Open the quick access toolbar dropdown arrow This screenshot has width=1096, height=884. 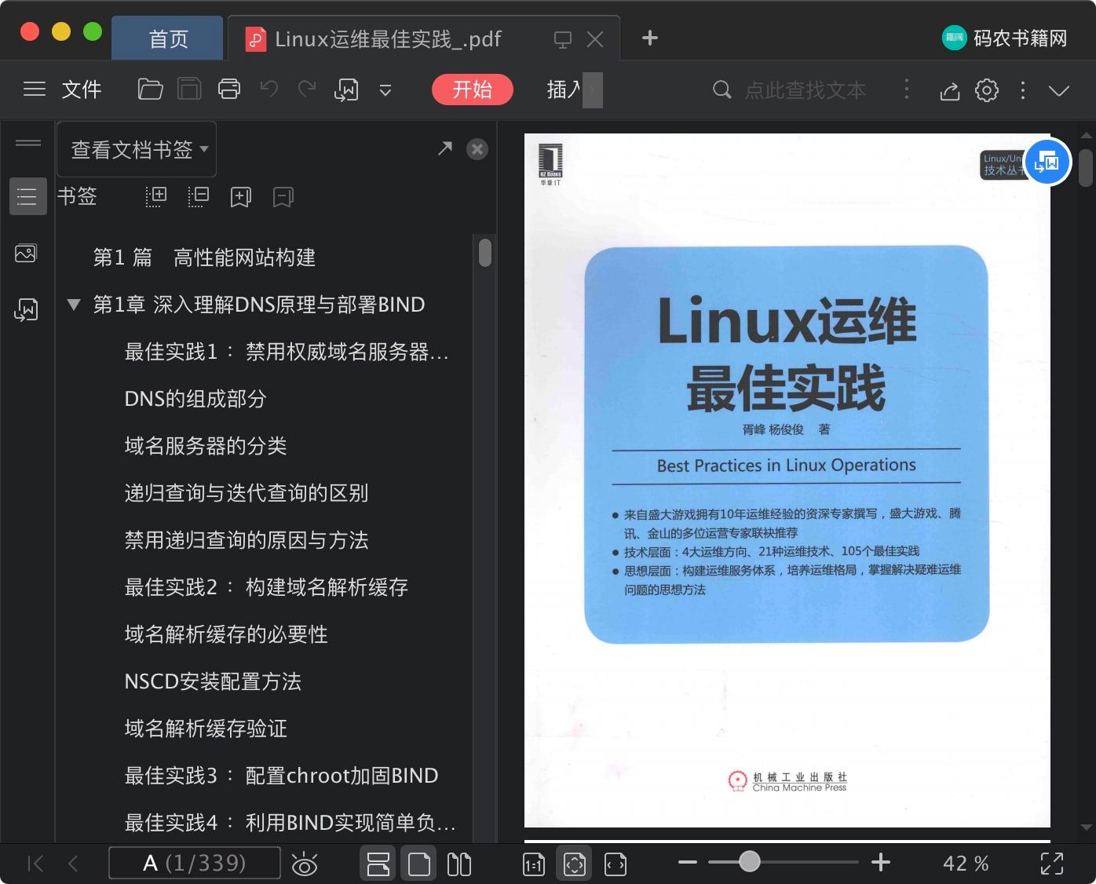tap(385, 90)
